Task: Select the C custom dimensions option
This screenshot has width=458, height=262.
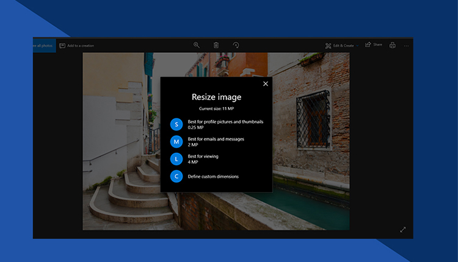Action: 176,176
